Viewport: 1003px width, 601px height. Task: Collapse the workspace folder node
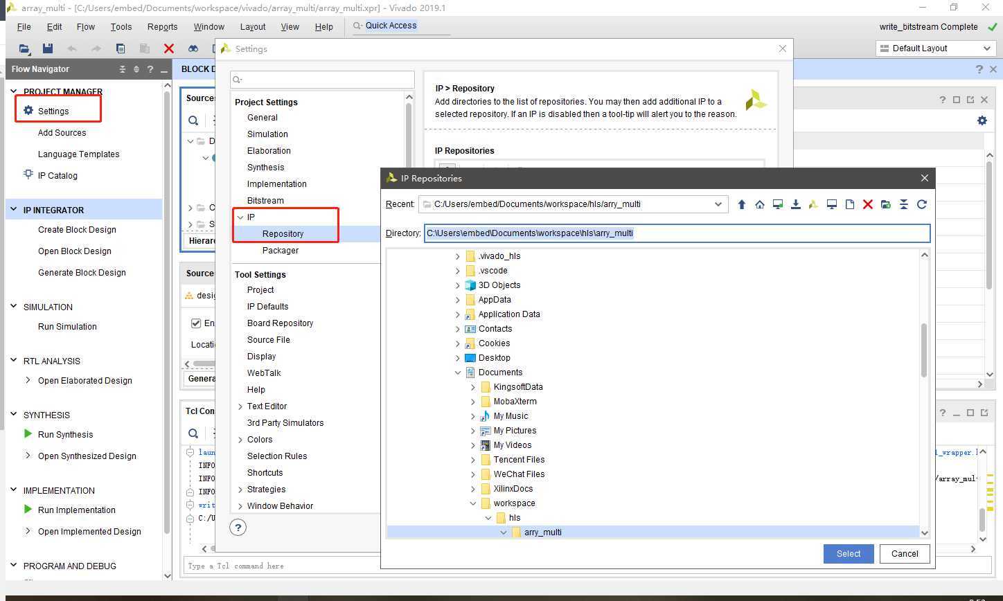pyautogui.click(x=473, y=503)
